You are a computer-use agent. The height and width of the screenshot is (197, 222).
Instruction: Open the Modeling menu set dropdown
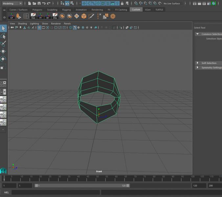coord(12,3)
